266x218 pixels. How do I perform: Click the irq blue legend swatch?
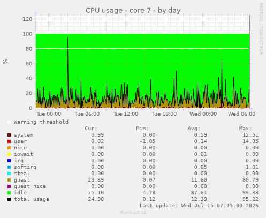coord(9,161)
